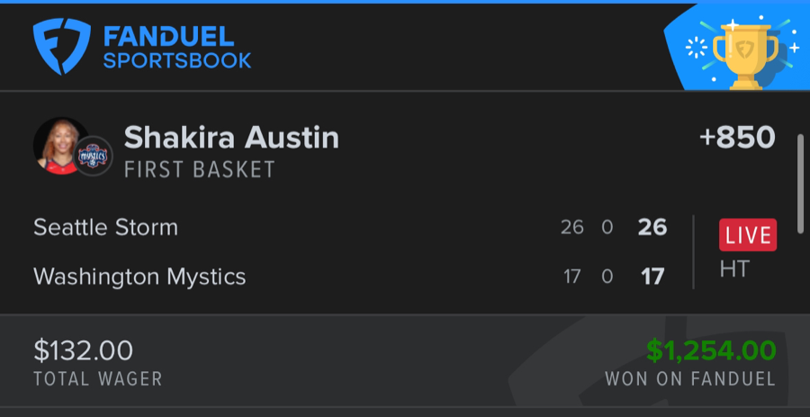Tap the HT halftime status label
The image size is (810, 417).
tap(733, 268)
